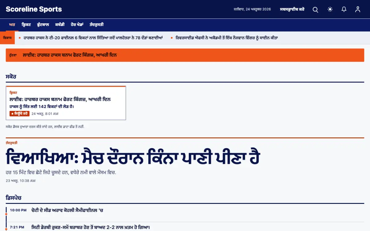Open user account profile icon
The image size is (370, 231).
point(358,10)
